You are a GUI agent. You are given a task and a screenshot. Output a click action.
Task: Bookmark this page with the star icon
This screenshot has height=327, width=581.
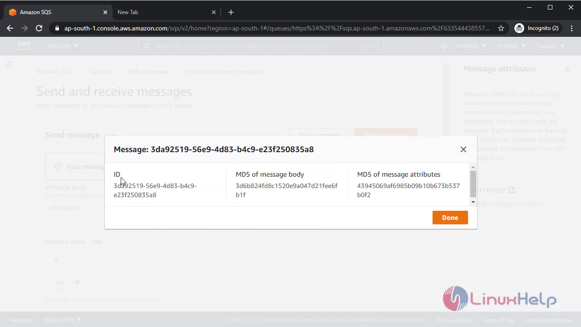pyautogui.click(x=501, y=28)
